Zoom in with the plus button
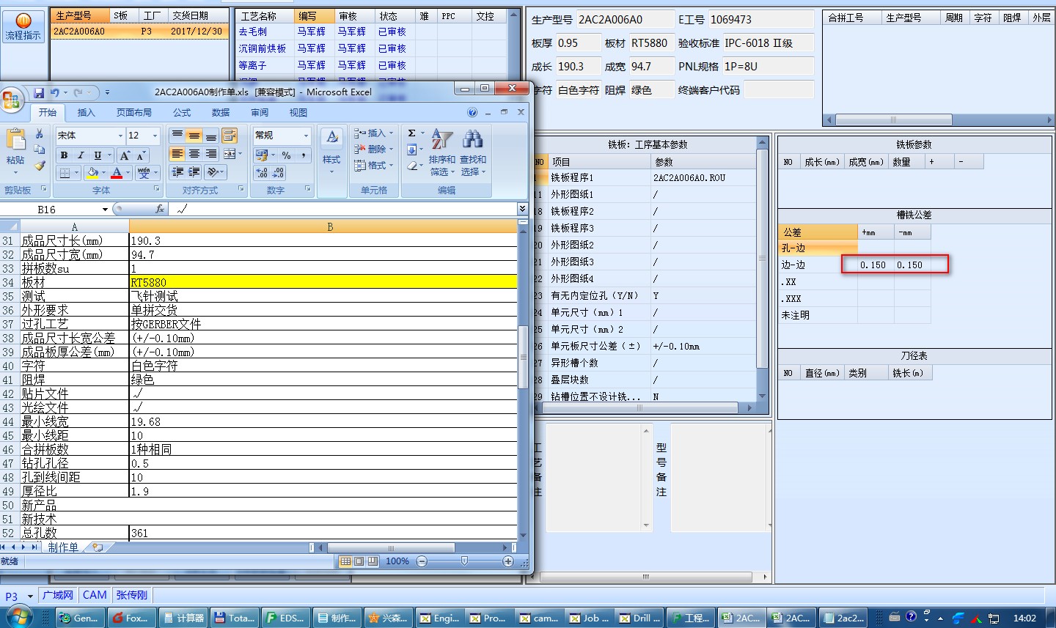 coord(508,561)
